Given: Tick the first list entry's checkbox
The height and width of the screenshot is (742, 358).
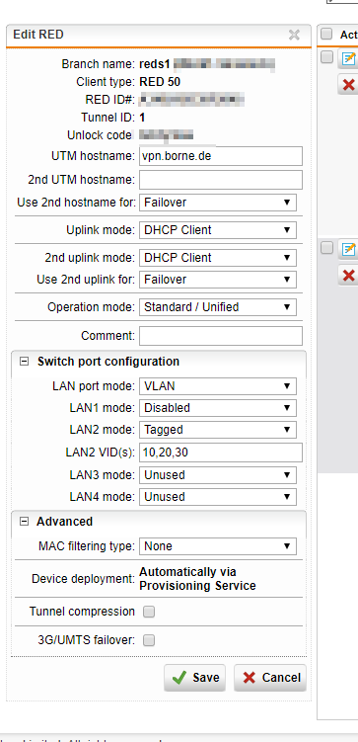Looking at the screenshot, I should (x=326, y=56).
